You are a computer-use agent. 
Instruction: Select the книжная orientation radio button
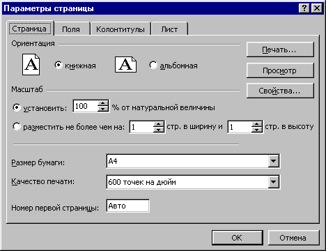(59, 65)
